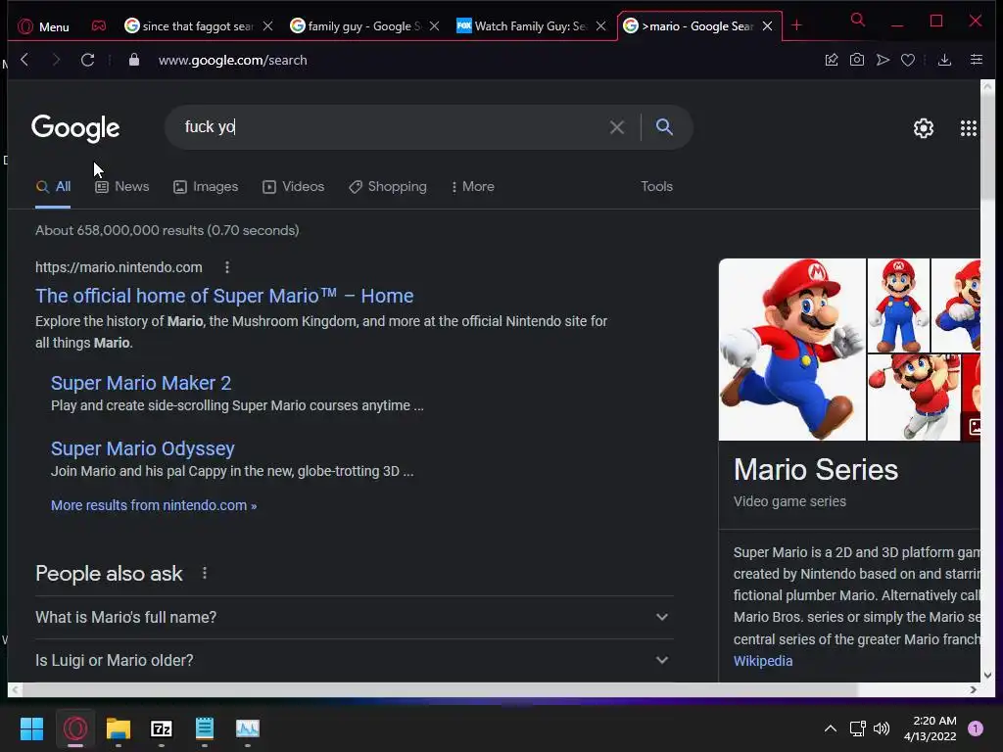
Task: Open options menu for mario.nintendo.com result
Action: tap(227, 267)
